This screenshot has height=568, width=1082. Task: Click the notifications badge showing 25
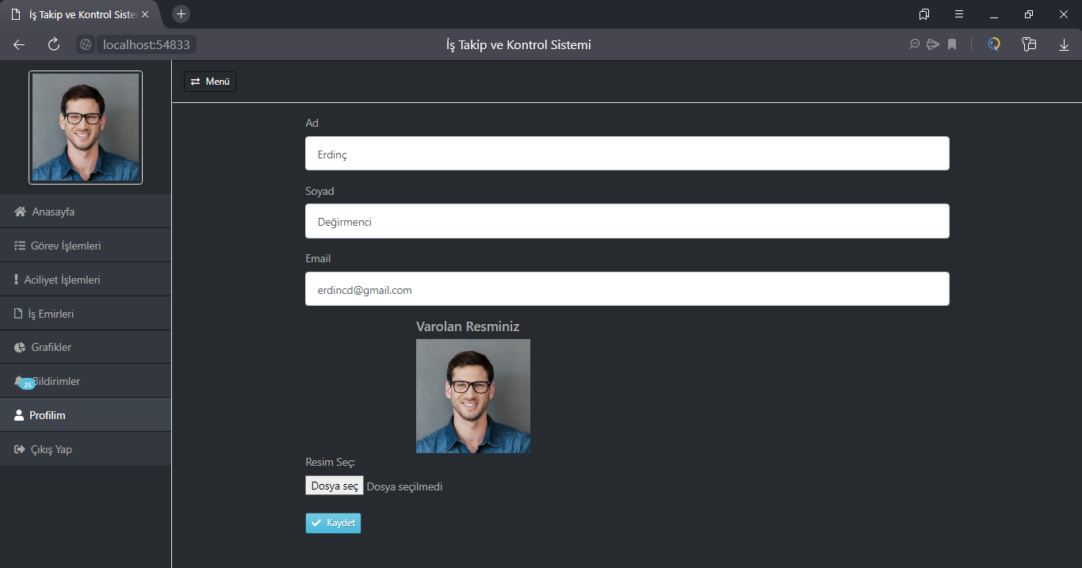coord(26,383)
